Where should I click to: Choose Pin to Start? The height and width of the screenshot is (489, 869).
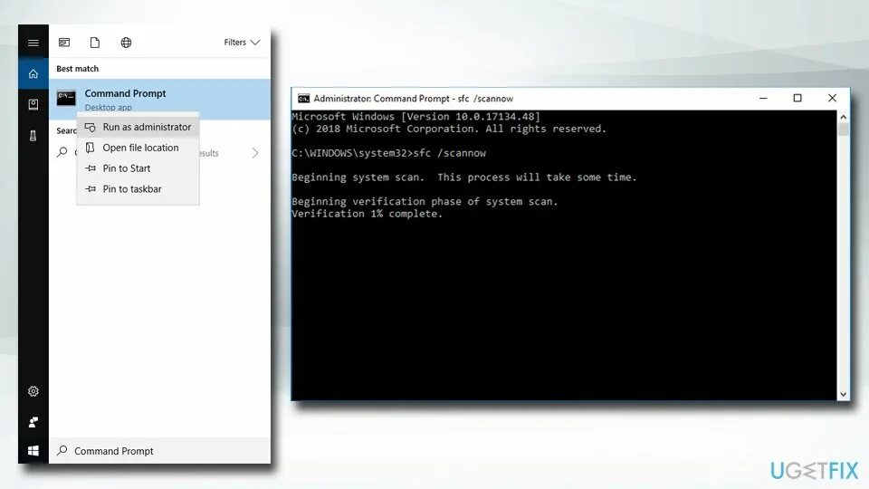(138, 168)
